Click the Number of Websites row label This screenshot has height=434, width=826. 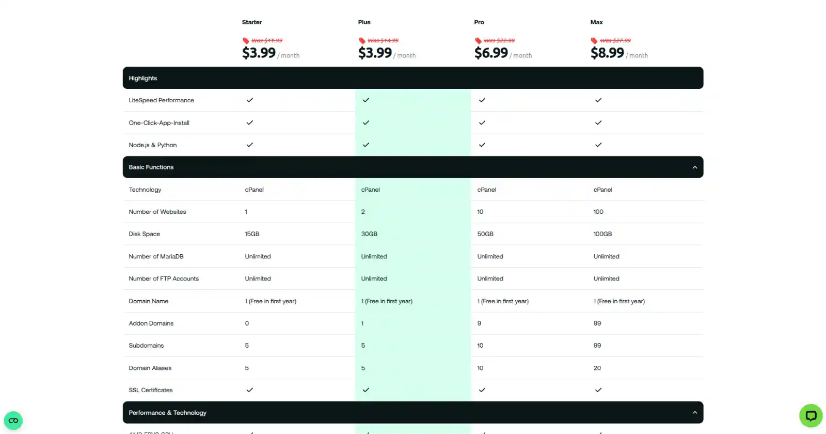coord(157,212)
